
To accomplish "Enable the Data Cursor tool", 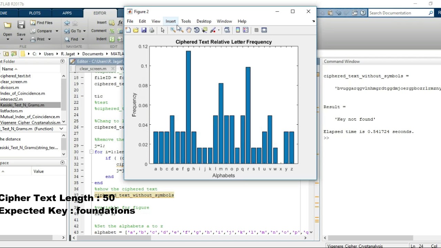I will [x=204, y=30].
